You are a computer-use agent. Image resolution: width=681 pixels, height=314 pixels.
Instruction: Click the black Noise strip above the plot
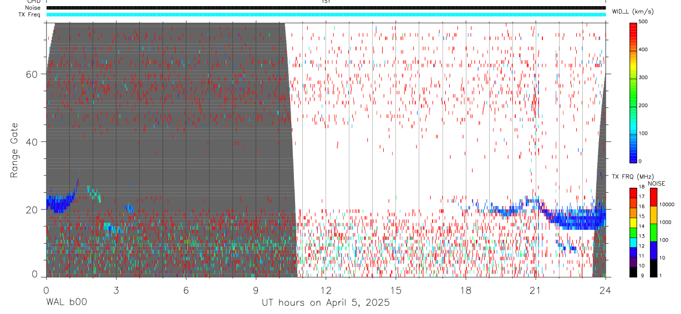click(326, 8)
